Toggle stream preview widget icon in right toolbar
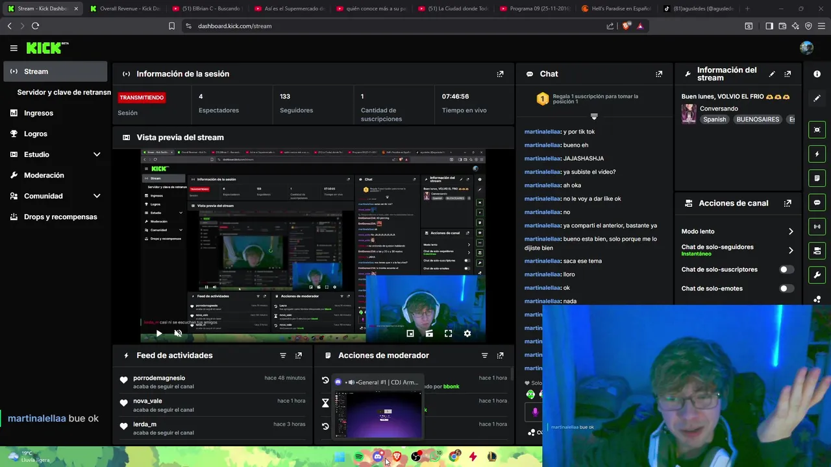 (x=817, y=130)
